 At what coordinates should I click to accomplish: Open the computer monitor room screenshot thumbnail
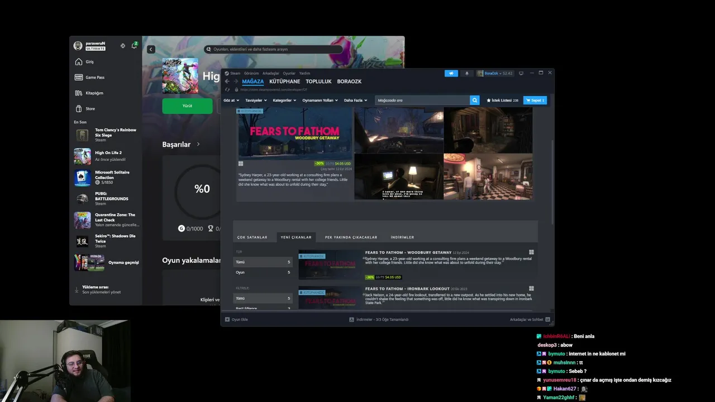point(399,176)
